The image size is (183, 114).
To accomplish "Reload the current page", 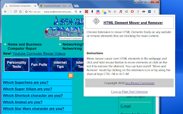I will tap(15, 12).
